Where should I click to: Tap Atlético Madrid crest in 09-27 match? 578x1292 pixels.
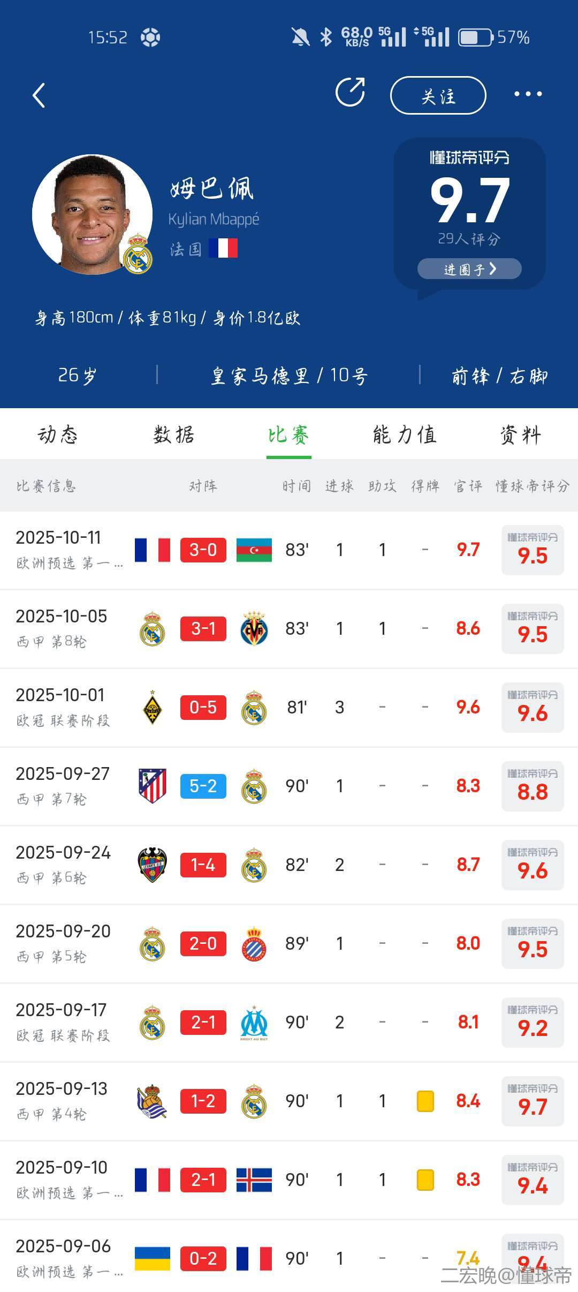153,786
